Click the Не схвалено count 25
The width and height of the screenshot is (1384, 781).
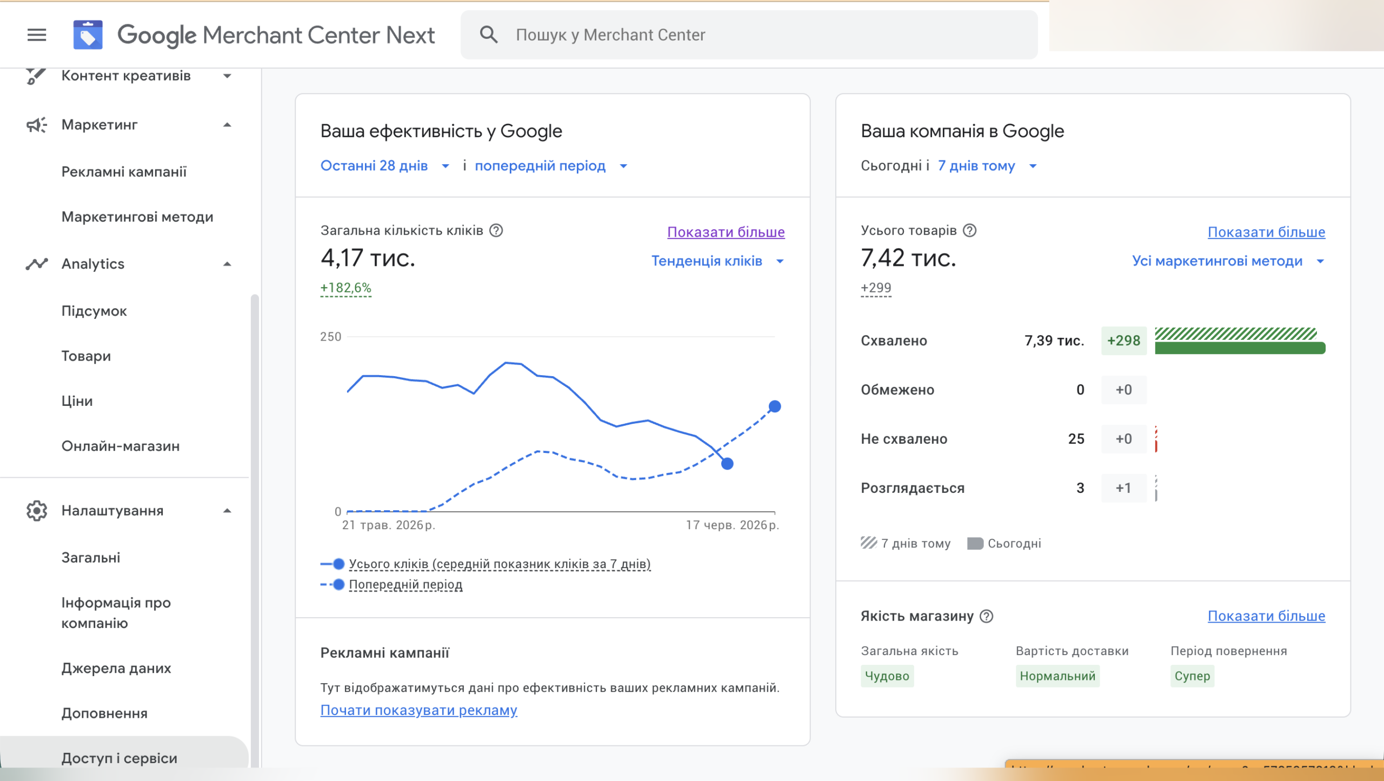pyautogui.click(x=1076, y=439)
